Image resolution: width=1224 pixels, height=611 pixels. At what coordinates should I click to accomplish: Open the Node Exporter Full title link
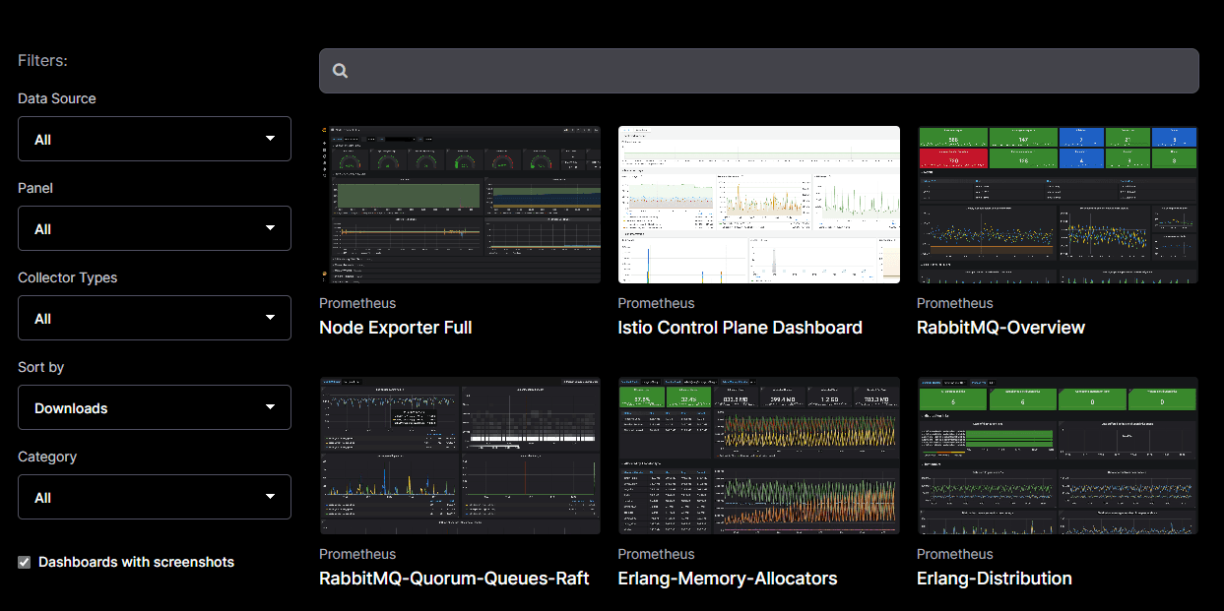click(396, 328)
